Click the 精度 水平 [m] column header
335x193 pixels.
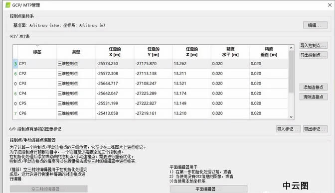click(230, 52)
